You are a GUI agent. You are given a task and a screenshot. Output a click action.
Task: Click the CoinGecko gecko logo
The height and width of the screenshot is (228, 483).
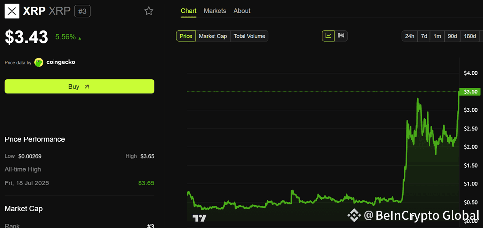pos(39,62)
